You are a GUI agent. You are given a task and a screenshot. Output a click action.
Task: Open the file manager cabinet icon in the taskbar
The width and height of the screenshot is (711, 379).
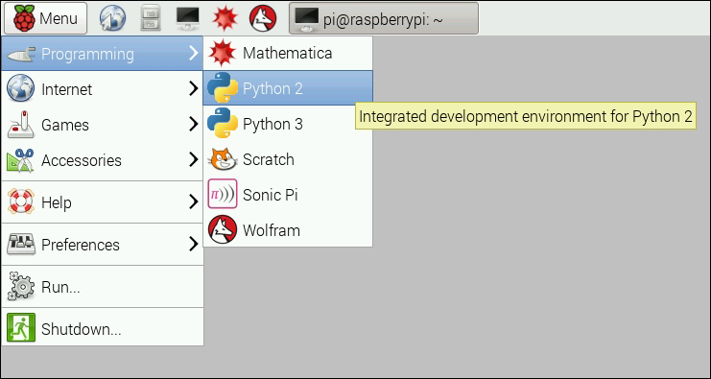(150, 18)
